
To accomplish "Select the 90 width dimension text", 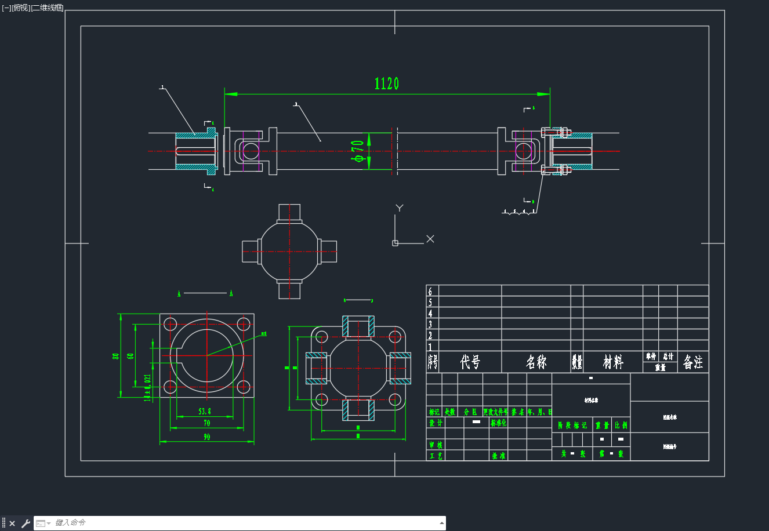I will click(x=206, y=437).
